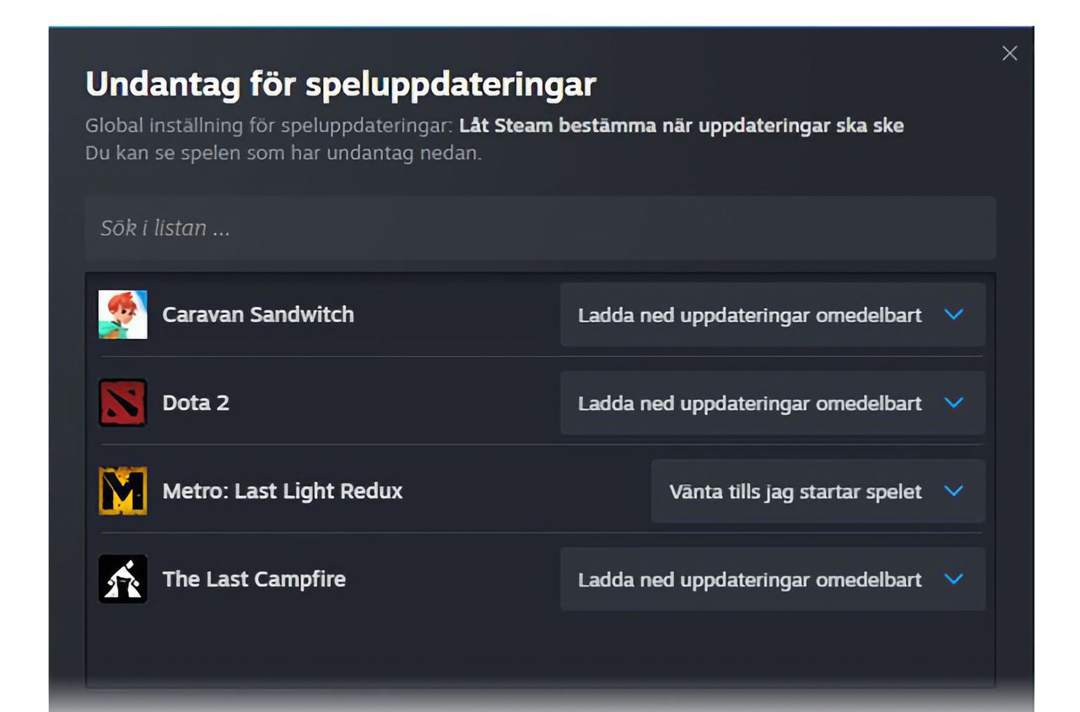This screenshot has height=712, width=1080.
Task: Click 'Ladda ned uppdateringar omedelbart' for Caravan Sandwitch
Action: (749, 314)
